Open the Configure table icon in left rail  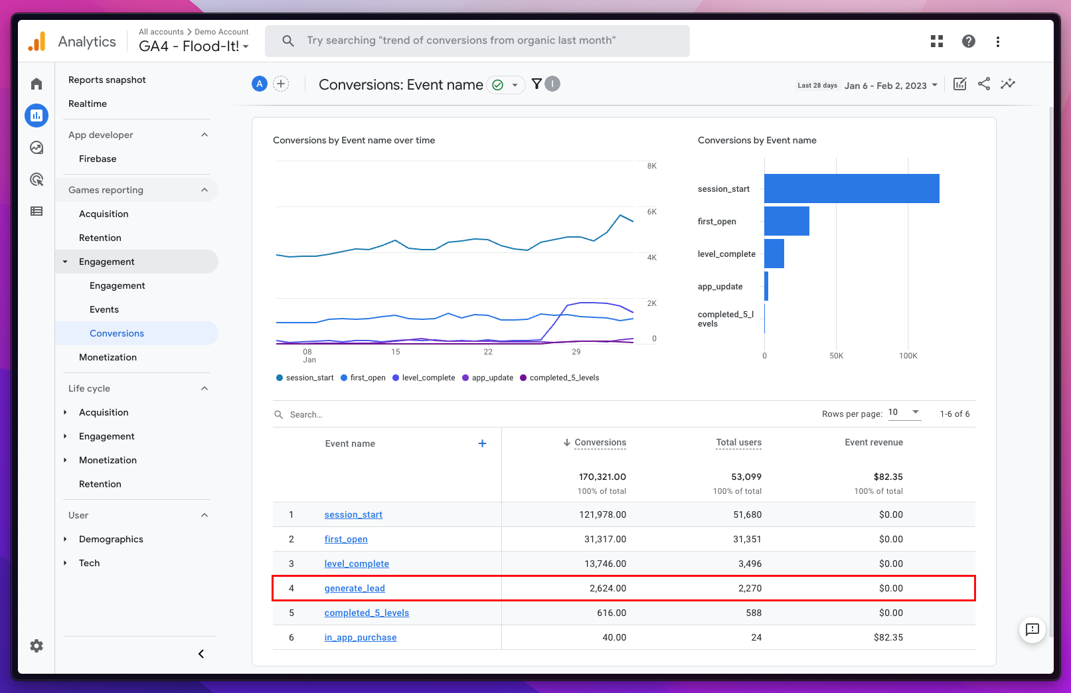pos(37,211)
